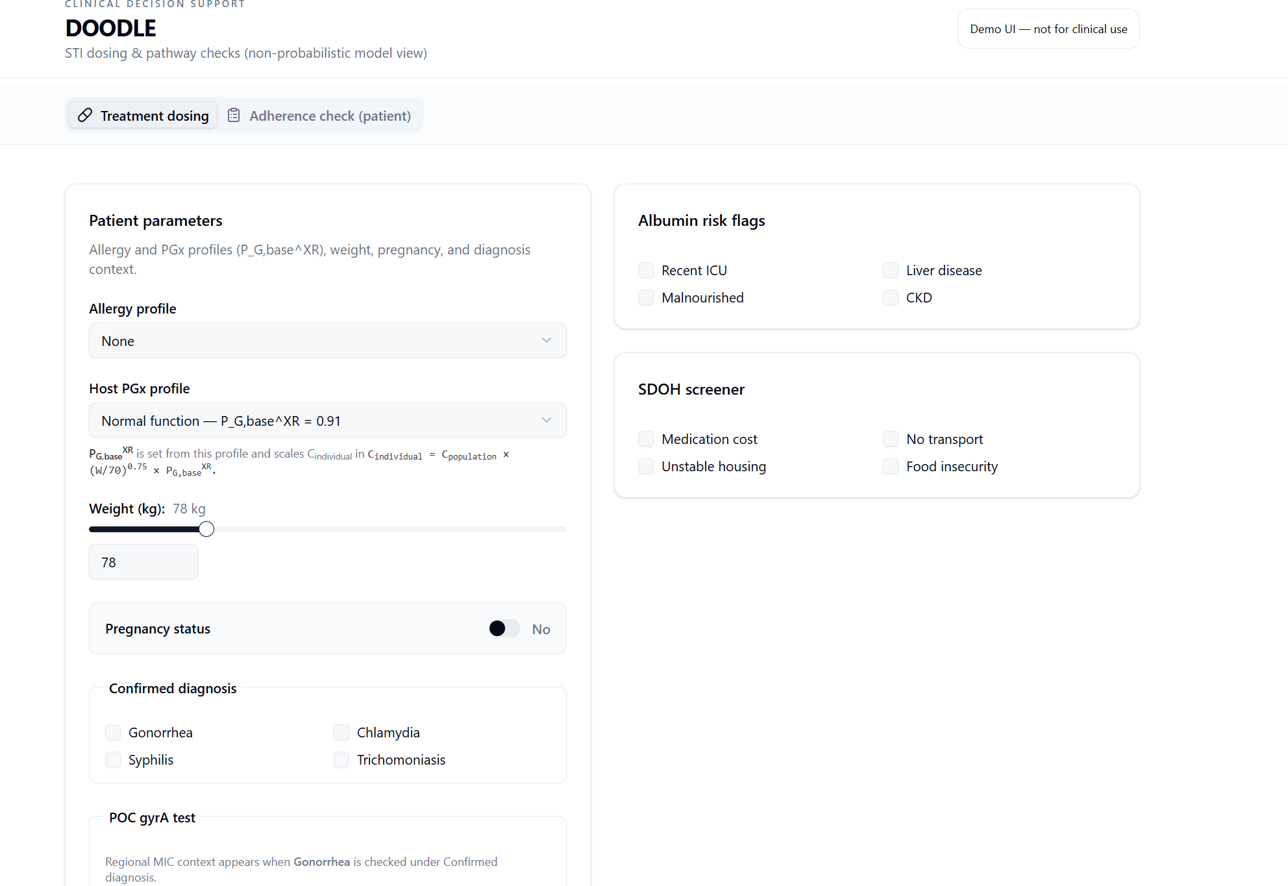Open the Host PGx profile dropdown
This screenshot has height=886, width=1288.
327,421
